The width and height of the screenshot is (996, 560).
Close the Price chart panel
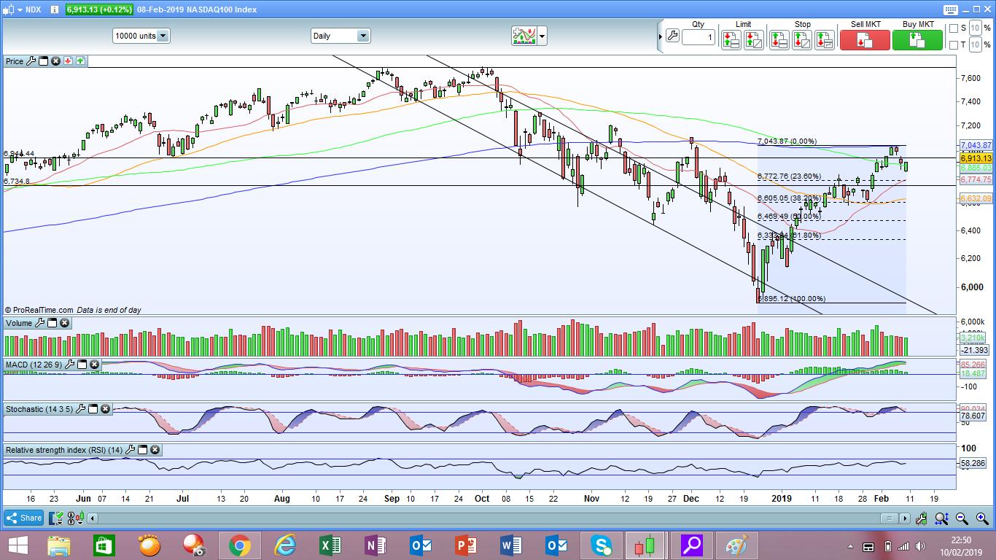(55, 61)
